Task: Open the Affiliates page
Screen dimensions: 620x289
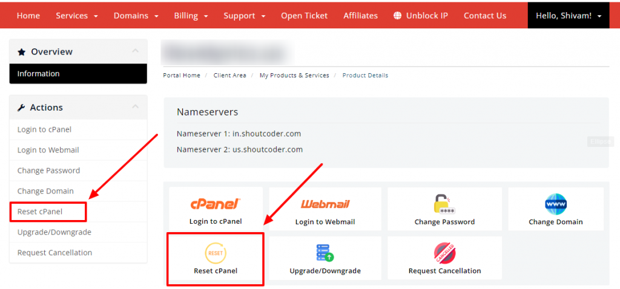Action: (x=361, y=16)
